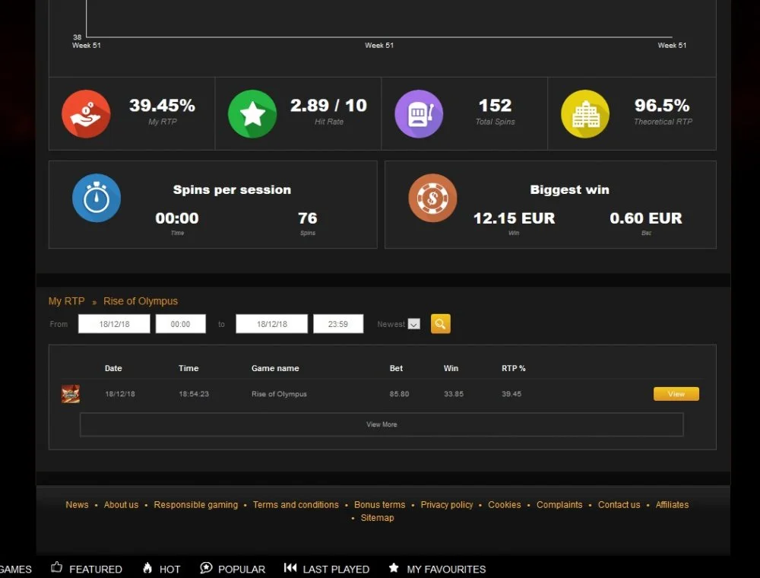
Task: Click the RTP % column header
Action: (513, 368)
